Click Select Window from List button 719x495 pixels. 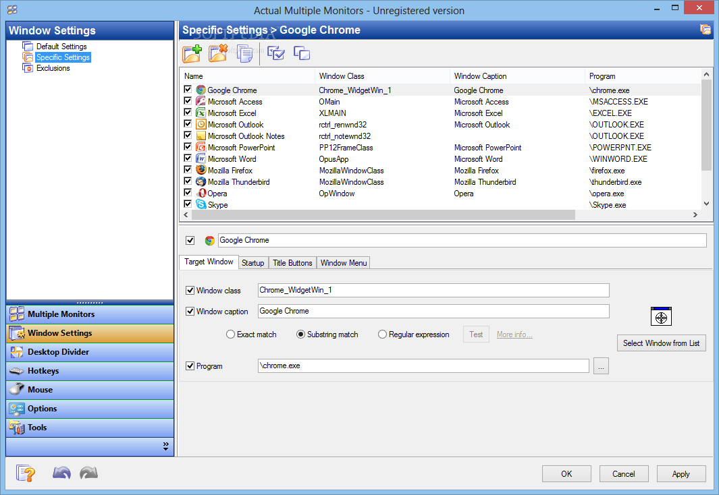(x=661, y=343)
